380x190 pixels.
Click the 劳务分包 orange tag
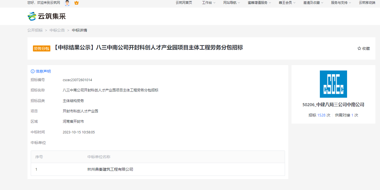42,48
